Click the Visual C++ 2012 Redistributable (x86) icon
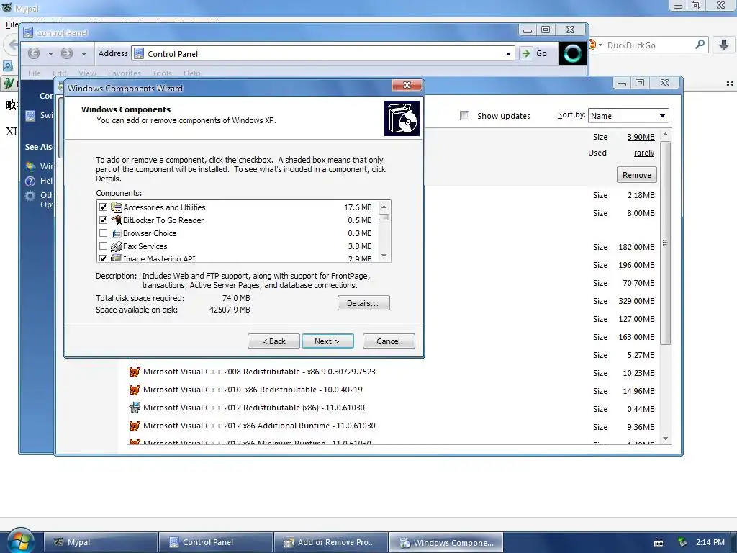Viewport: 737px width, 553px height. point(135,408)
